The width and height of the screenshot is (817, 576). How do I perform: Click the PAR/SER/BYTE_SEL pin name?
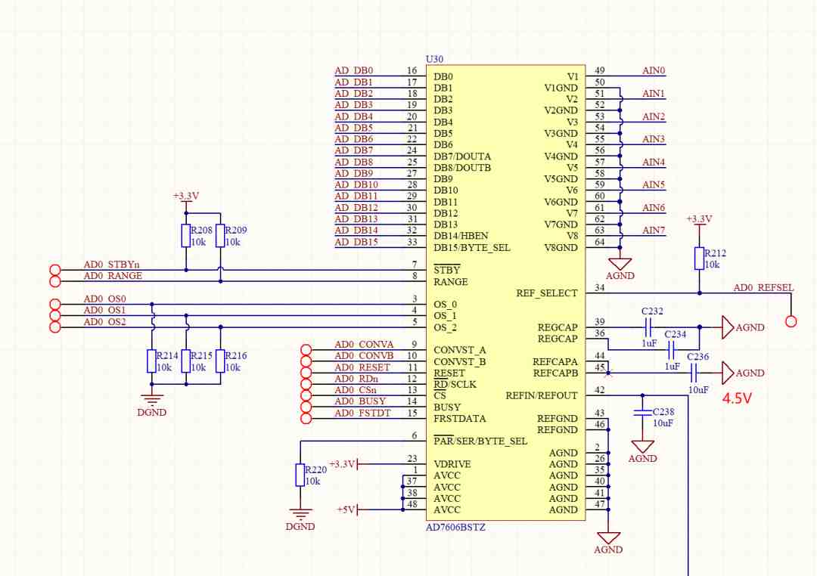pos(480,441)
